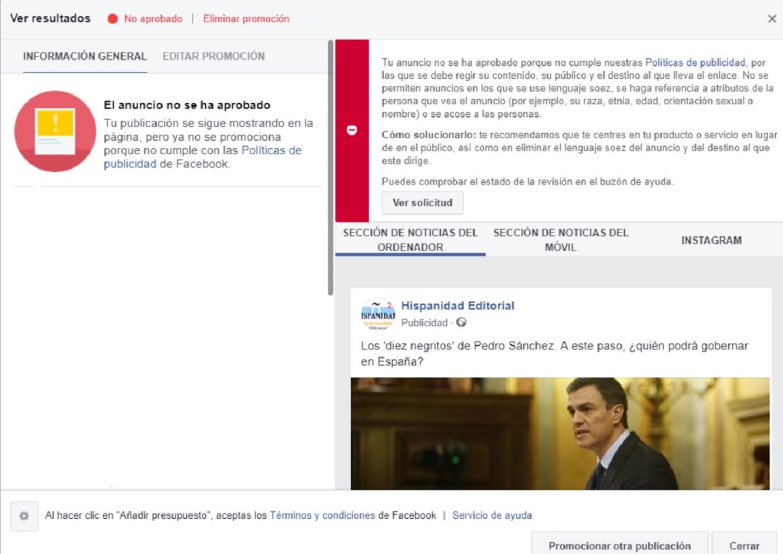Click the globe audience icon beside Publicidad
Screen dimensions: 783x554
tap(461, 323)
